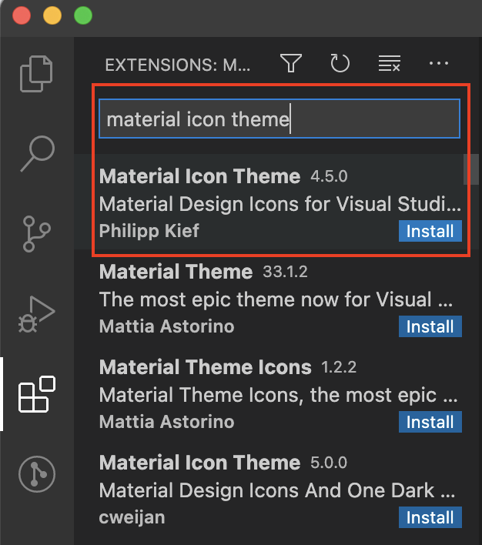This screenshot has width=482, height=545.
Task: Click the extension search input field
Action: pyautogui.click(x=279, y=119)
